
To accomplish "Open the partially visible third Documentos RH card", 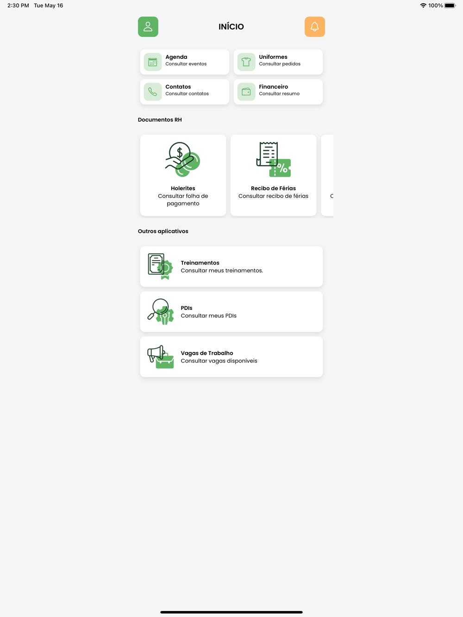I will pyautogui.click(x=327, y=175).
